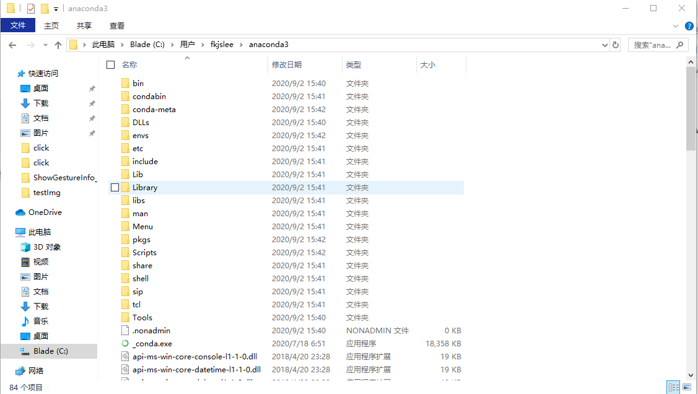Select the pkgs folder
698x394 pixels.
(142, 240)
